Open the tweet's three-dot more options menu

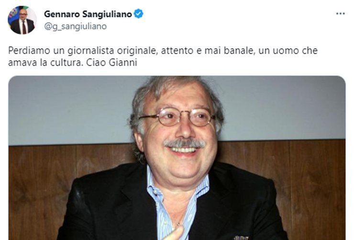[340, 14]
